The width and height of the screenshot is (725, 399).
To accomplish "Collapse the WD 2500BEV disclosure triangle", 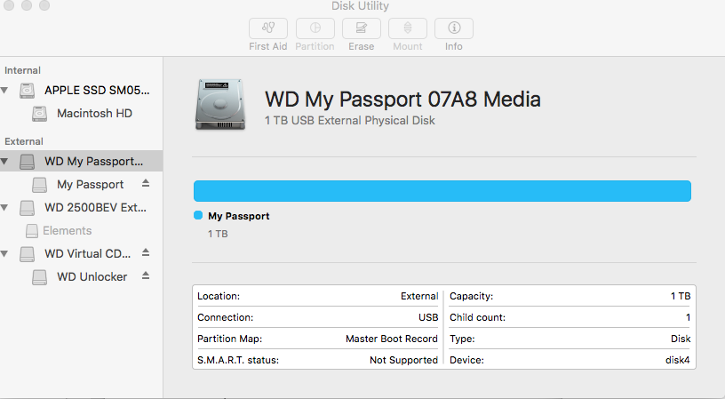I will (x=6, y=208).
